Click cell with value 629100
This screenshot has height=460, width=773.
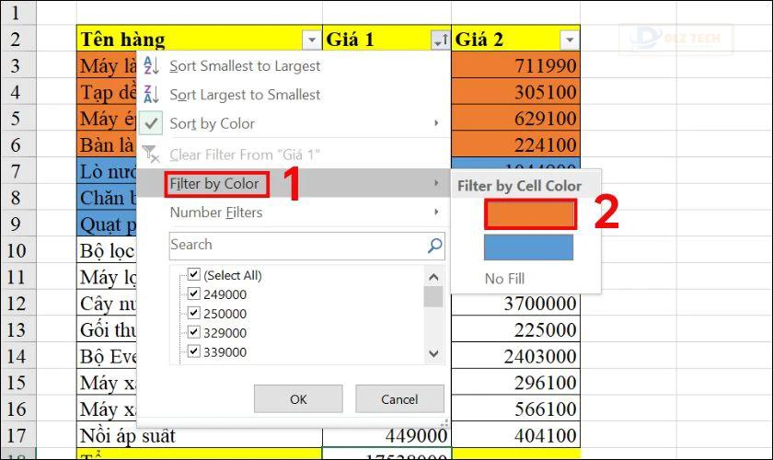[x=515, y=119]
